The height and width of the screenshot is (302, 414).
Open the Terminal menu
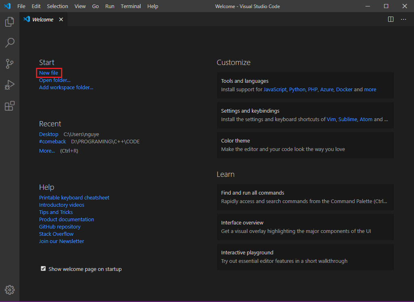(x=131, y=6)
